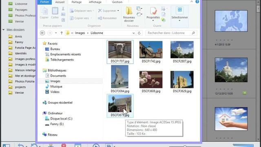261x147 pixels.
Task: Open Fanny folder in background sidebar
Action: pos(16,42)
